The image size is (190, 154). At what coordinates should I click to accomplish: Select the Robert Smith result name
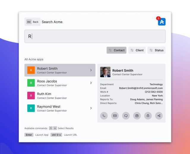pos(47,69)
